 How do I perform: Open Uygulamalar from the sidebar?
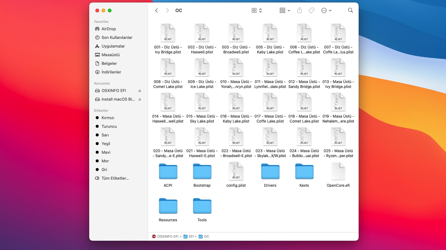[x=113, y=46]
